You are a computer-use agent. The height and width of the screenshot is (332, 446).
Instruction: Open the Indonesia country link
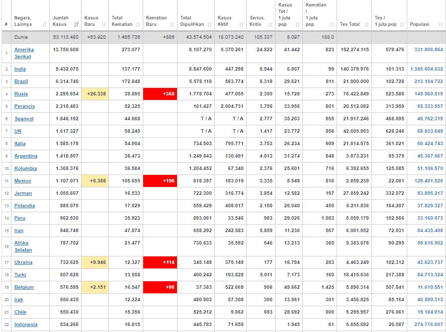pos(26,325)
